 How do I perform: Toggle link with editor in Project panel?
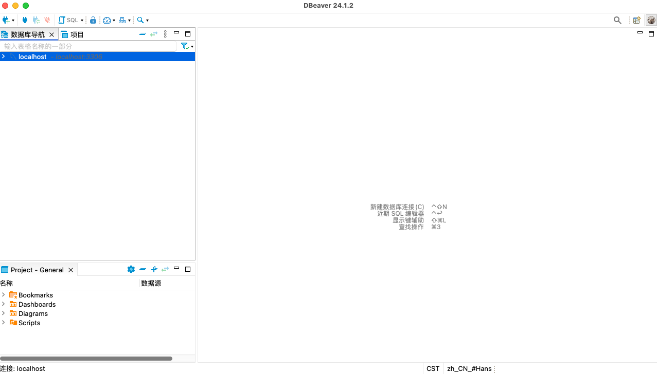coord(165,269)
